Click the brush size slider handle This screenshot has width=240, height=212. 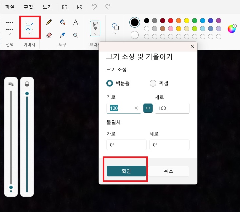pos(11,187)
